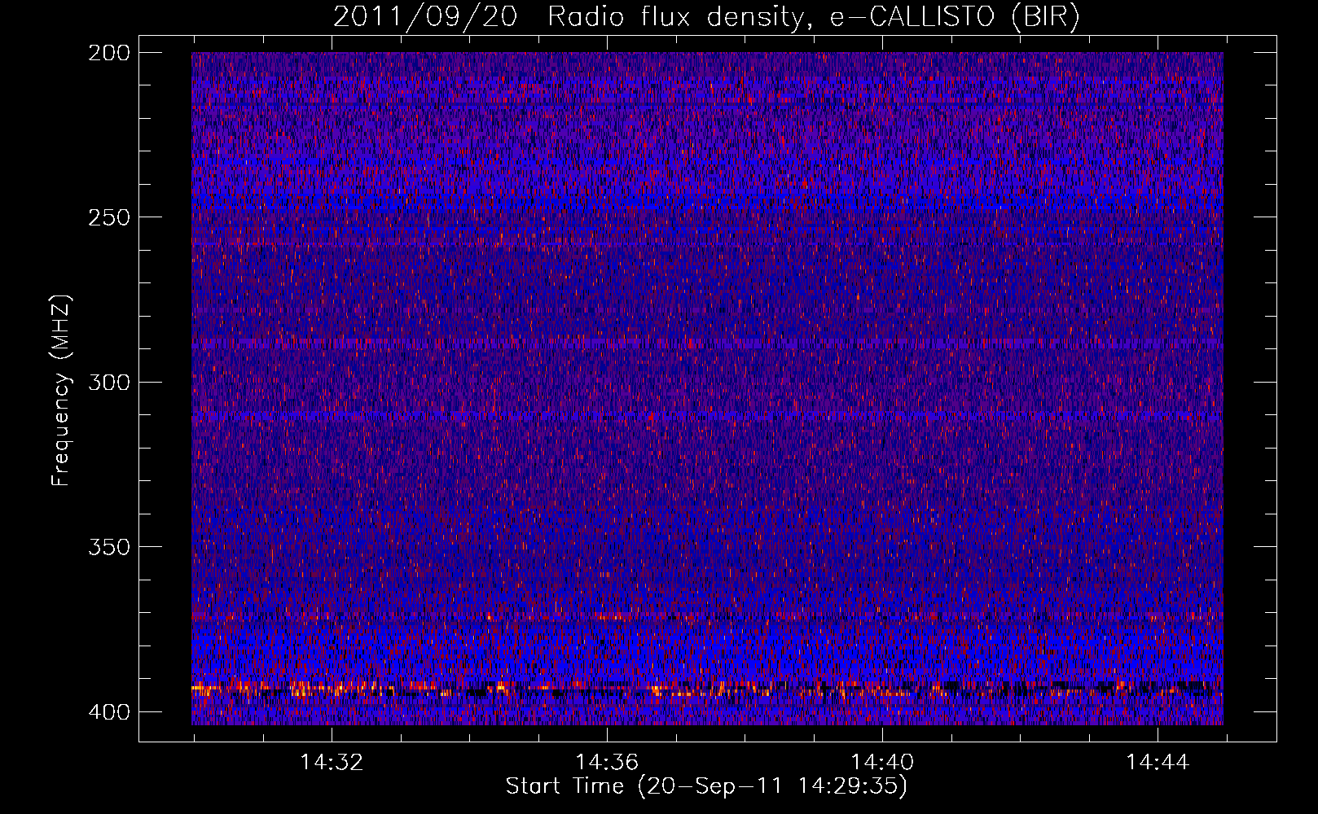The width and height of the screenshot is (1318, 814).
Task: Click the 250 frequency tick label
Action: tap(108, 217)
